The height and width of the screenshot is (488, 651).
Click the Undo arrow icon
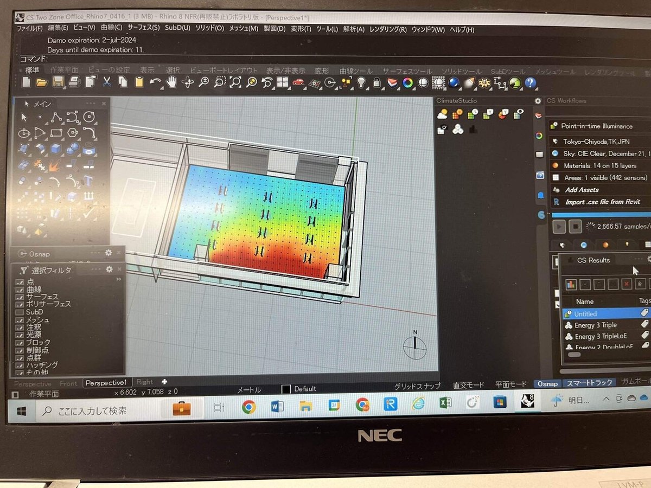pos(155,82)
